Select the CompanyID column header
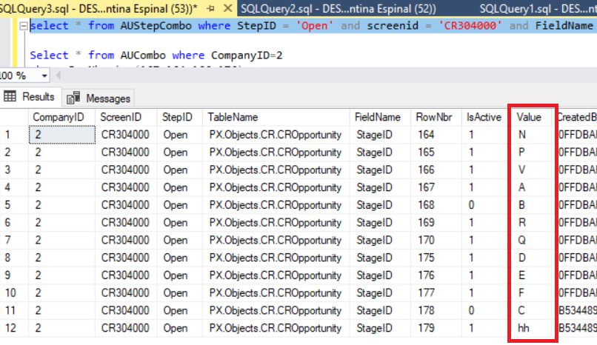This screenshot has width=597, height=345. pos(61,117)
